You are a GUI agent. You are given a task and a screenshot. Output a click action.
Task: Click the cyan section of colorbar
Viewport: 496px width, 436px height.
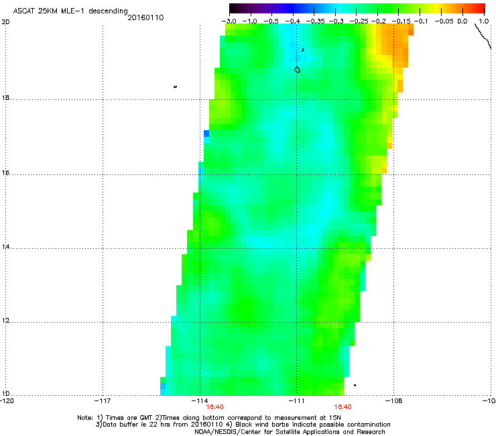338,8
